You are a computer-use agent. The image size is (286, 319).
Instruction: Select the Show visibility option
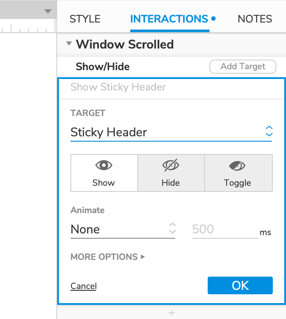pyautogui.click(x=104, y=173)
